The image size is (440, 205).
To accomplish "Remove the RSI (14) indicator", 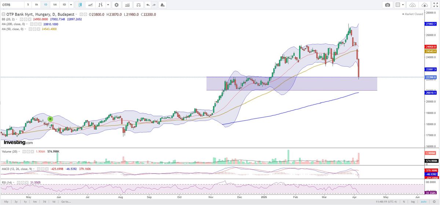I will (x=27, y=182).
